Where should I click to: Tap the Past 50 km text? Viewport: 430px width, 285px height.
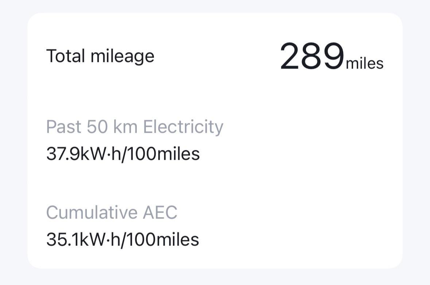pyautogui.click(x=92, y=127)
